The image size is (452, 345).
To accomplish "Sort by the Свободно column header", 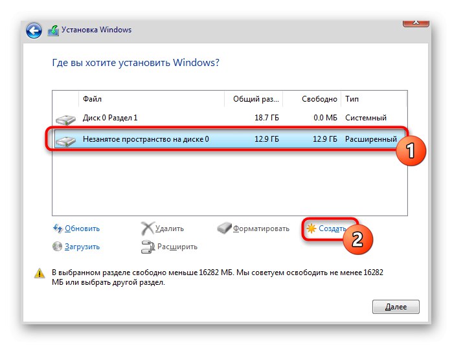I will pos(312,99).
